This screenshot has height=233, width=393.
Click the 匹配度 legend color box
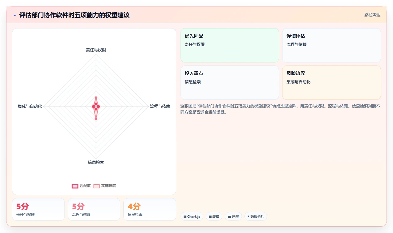click(x=75, y=186)
